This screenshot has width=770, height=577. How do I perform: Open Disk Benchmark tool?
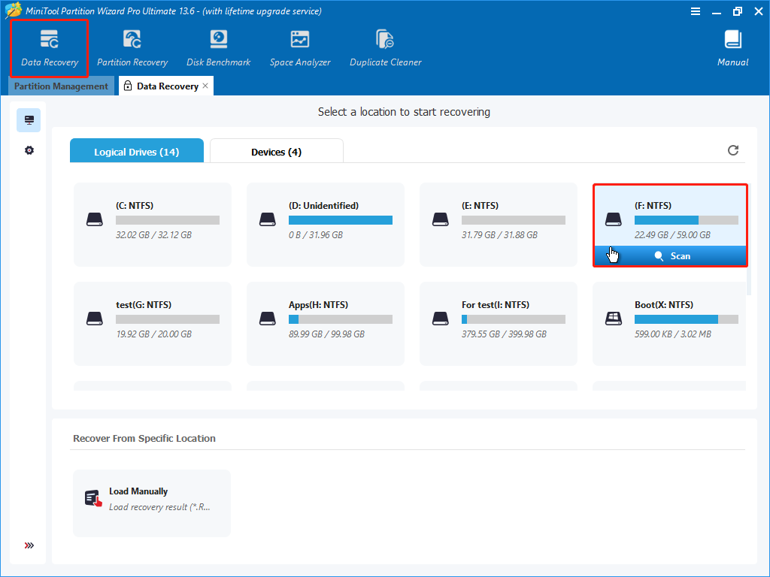(x=219, y=48)
